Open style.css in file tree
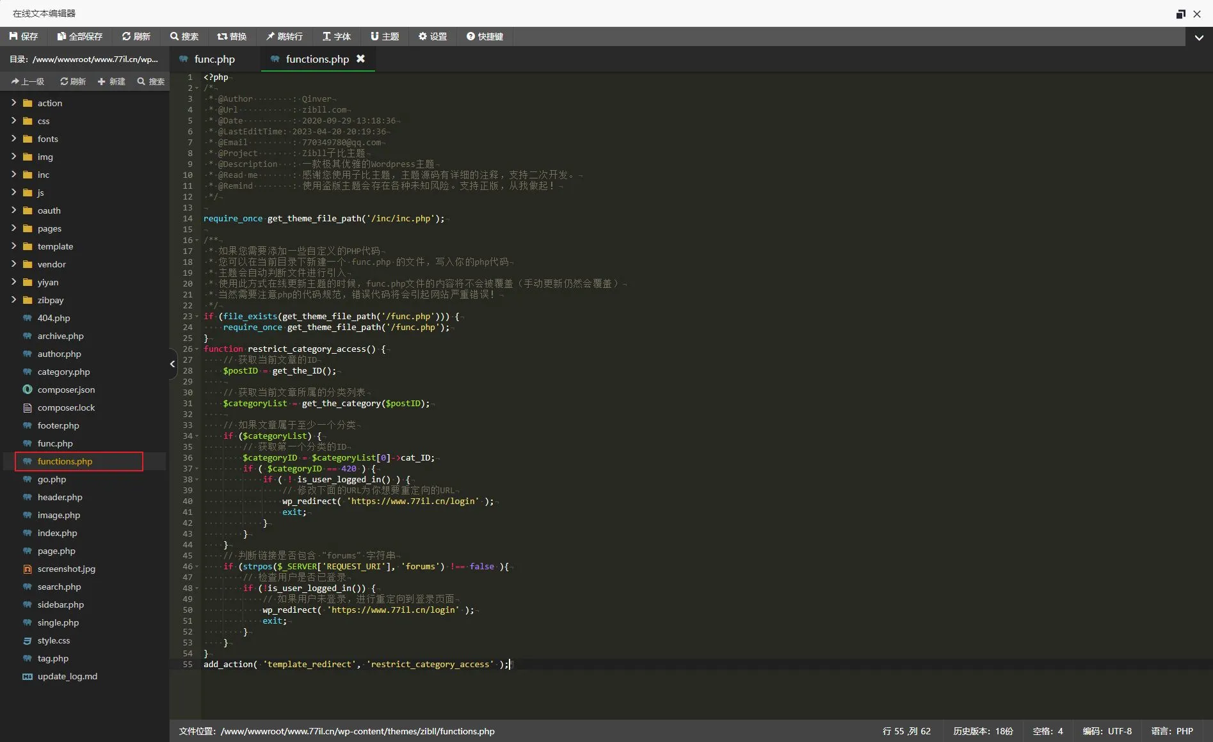Image resolution: width=1213 pixels, height=742 pixels. (54, 640)
